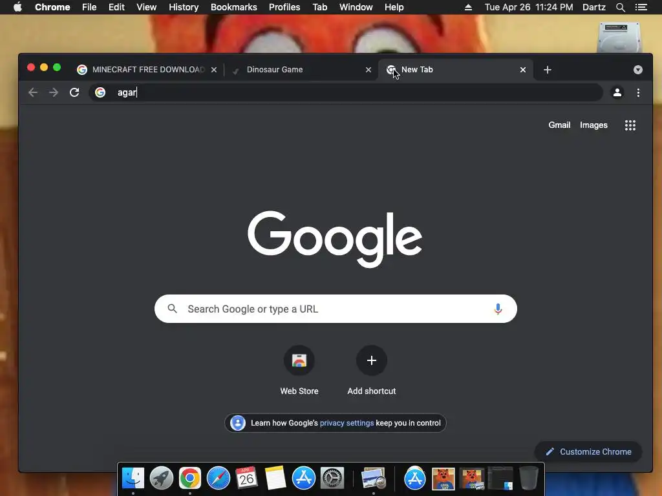Click the privacy notice avatar icon
Viewport: 662px width, 496px height.
[x=238, y=423]
